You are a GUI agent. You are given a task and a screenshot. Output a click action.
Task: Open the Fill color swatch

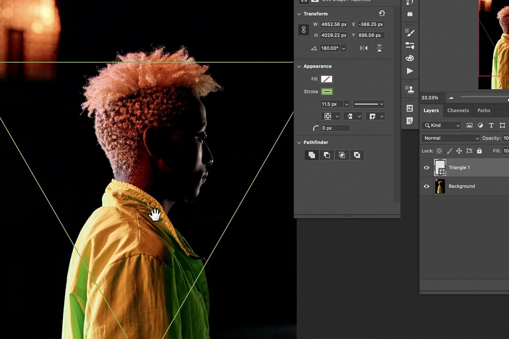(x=327, y=79)
